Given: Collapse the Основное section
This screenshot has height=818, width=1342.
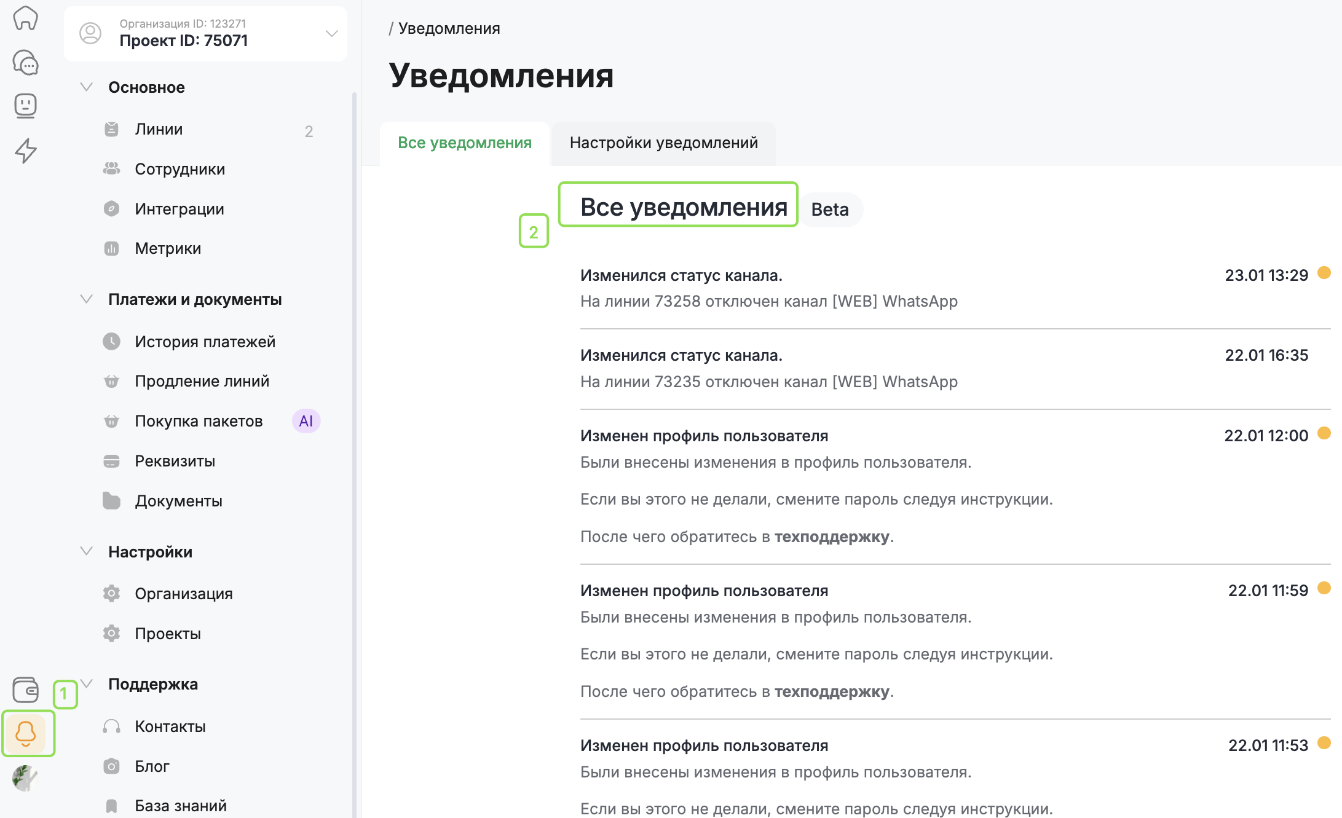Looking at the screenshot, I should coord(87,87).
